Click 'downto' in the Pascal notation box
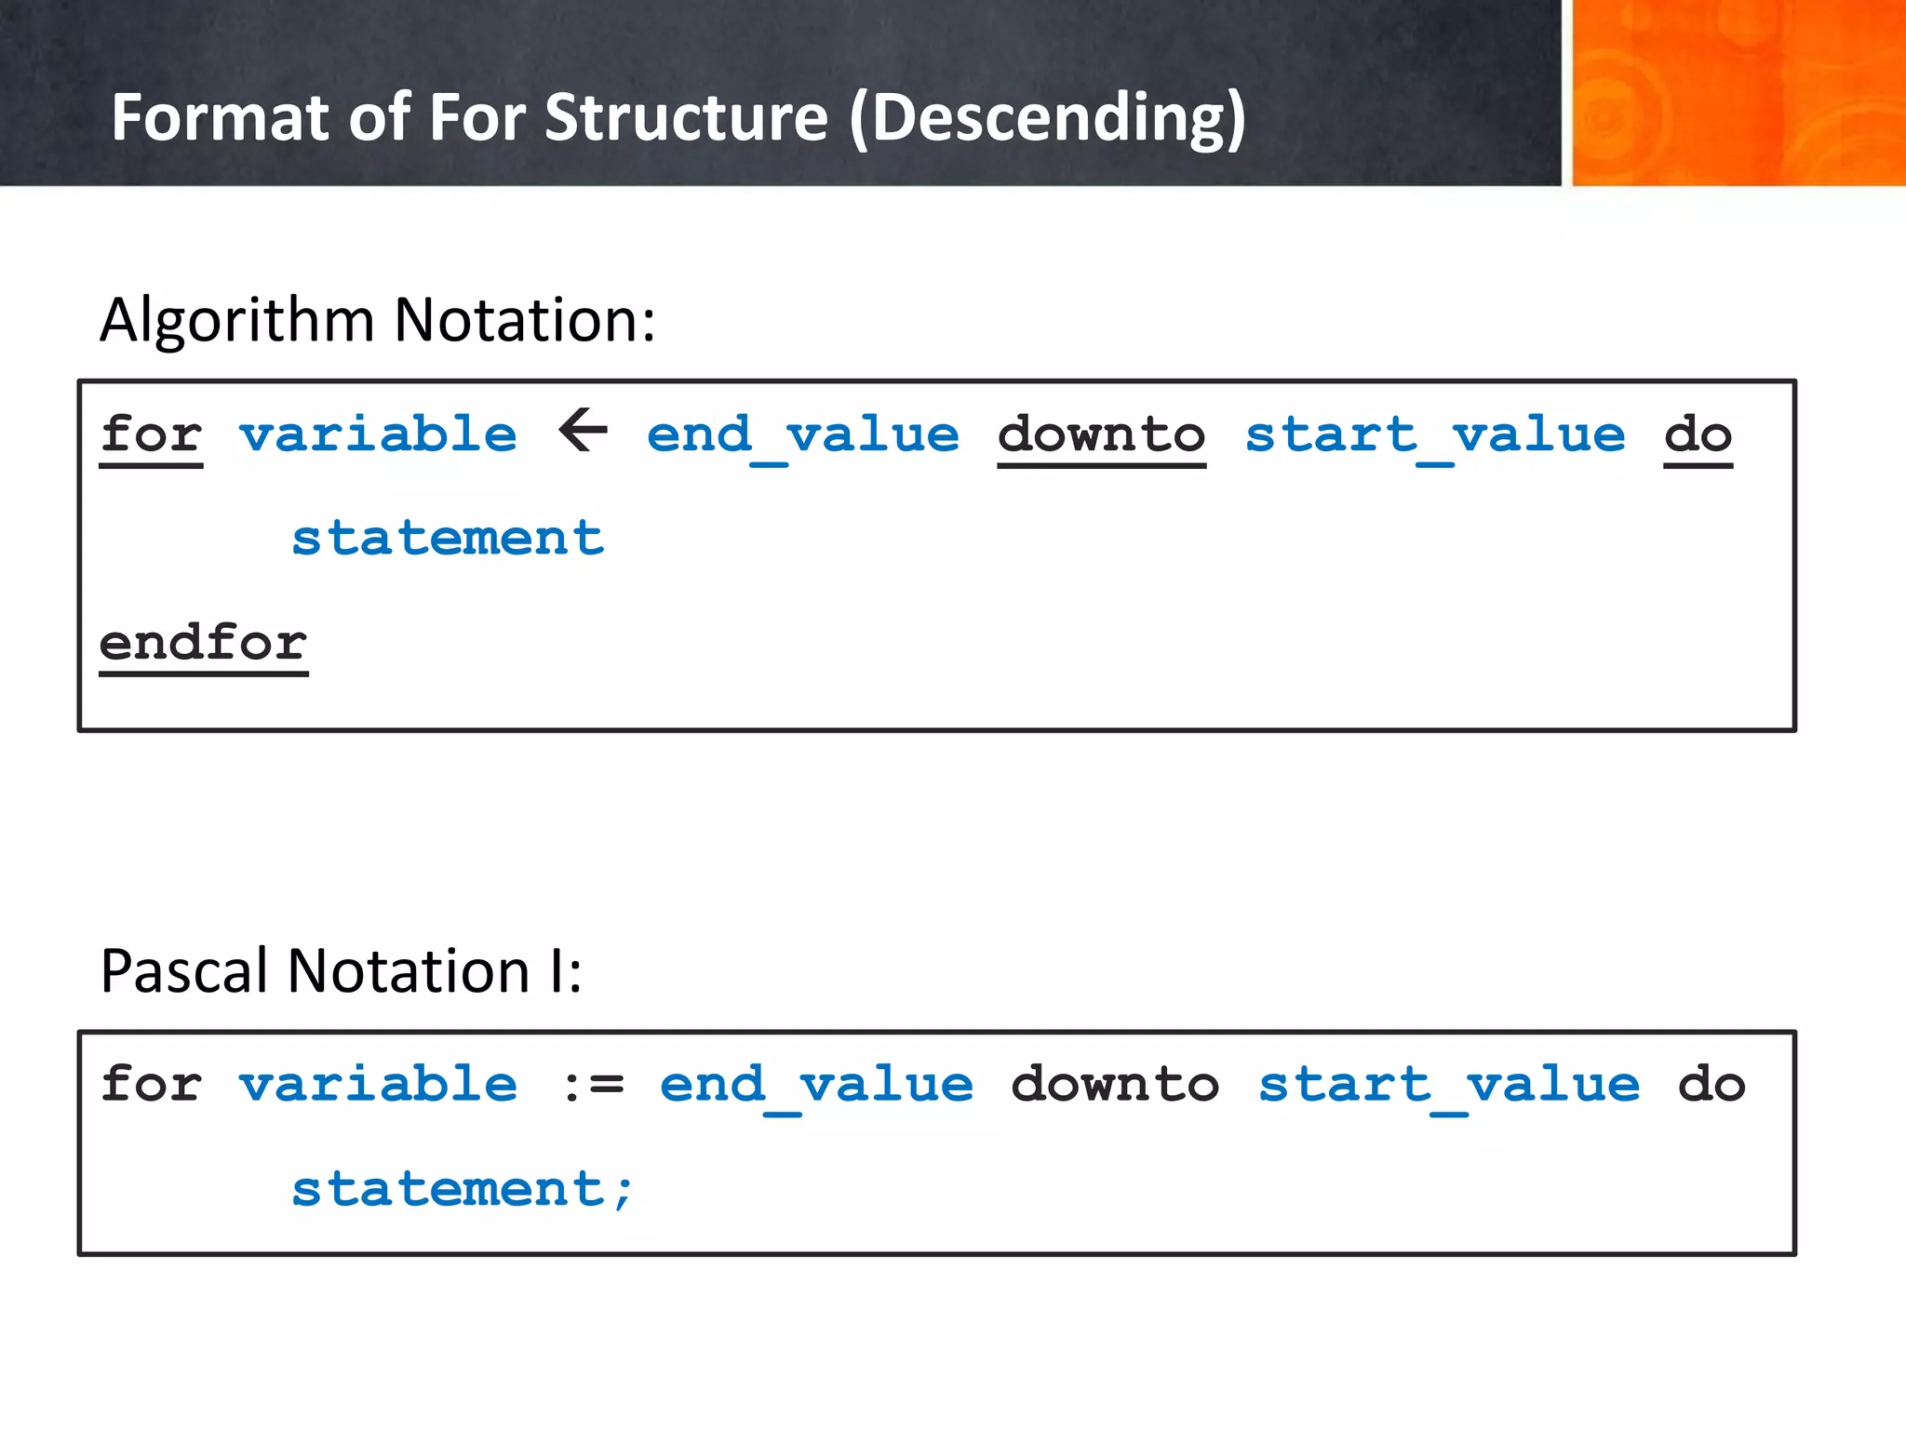Image resolution: width=1906 pixels, height=1429 pixels. [1114, 1085]
